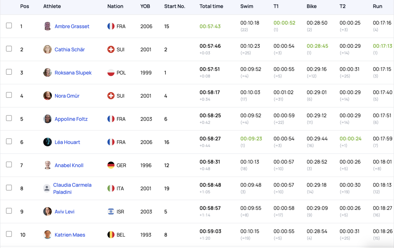Click the Israel flag icon next to ISR
394x248 pixels.
(x=111, y=211)
